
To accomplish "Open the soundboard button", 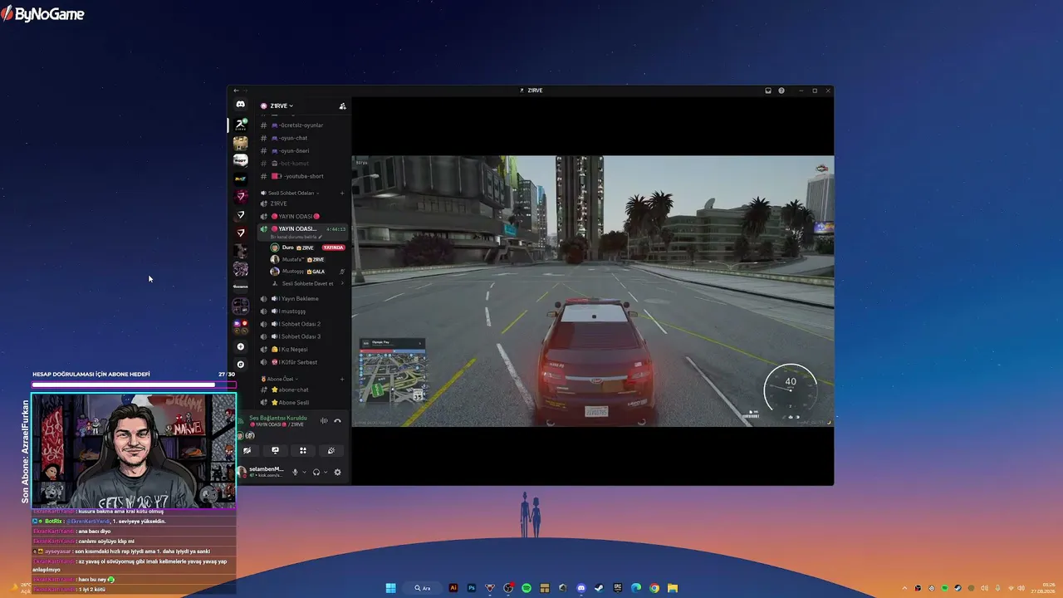I will click(331, 450).
